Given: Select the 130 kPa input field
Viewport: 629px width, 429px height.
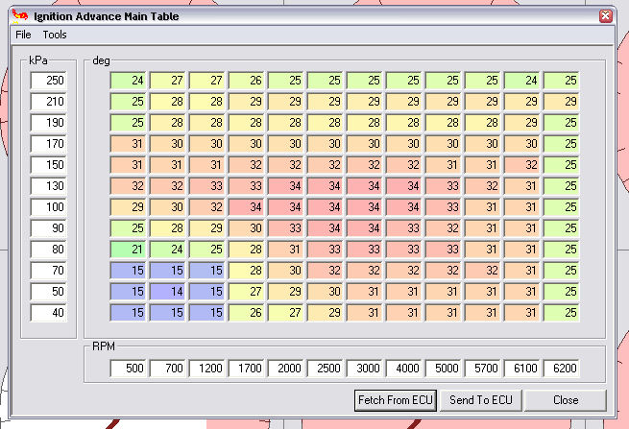Looking at the screenshot, I should pos(49,185).
